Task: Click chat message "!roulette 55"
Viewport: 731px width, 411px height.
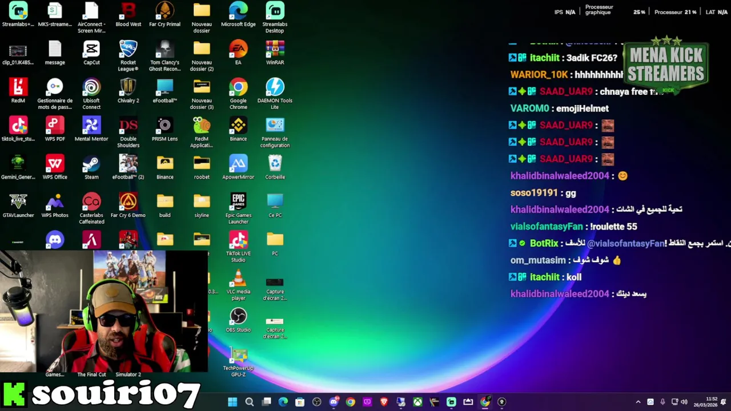Action: [613, 227]
